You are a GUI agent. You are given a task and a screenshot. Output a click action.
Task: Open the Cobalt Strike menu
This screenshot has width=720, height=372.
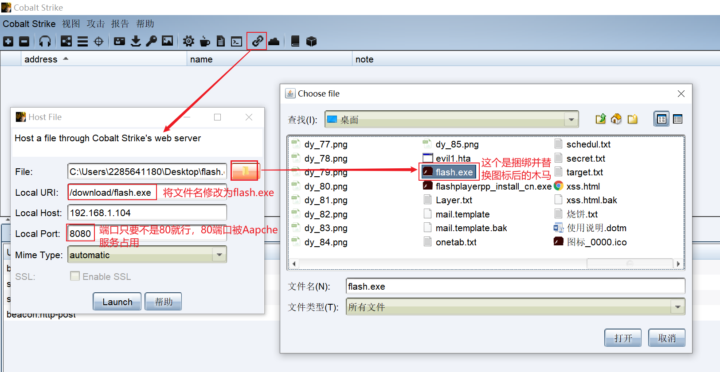[29, 24]
